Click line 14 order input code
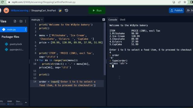Screen dimensions: 193x108 tap(67, 83)
